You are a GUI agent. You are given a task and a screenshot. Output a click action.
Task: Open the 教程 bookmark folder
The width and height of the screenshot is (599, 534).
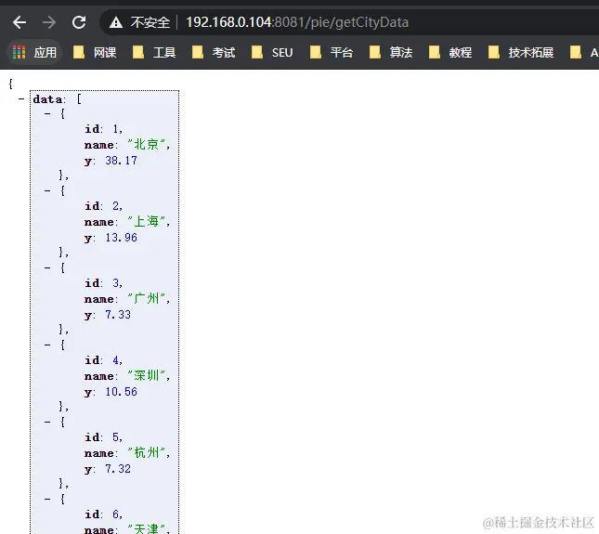(450, 52)
